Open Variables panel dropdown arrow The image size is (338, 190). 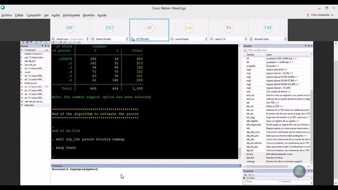[306, 46]
